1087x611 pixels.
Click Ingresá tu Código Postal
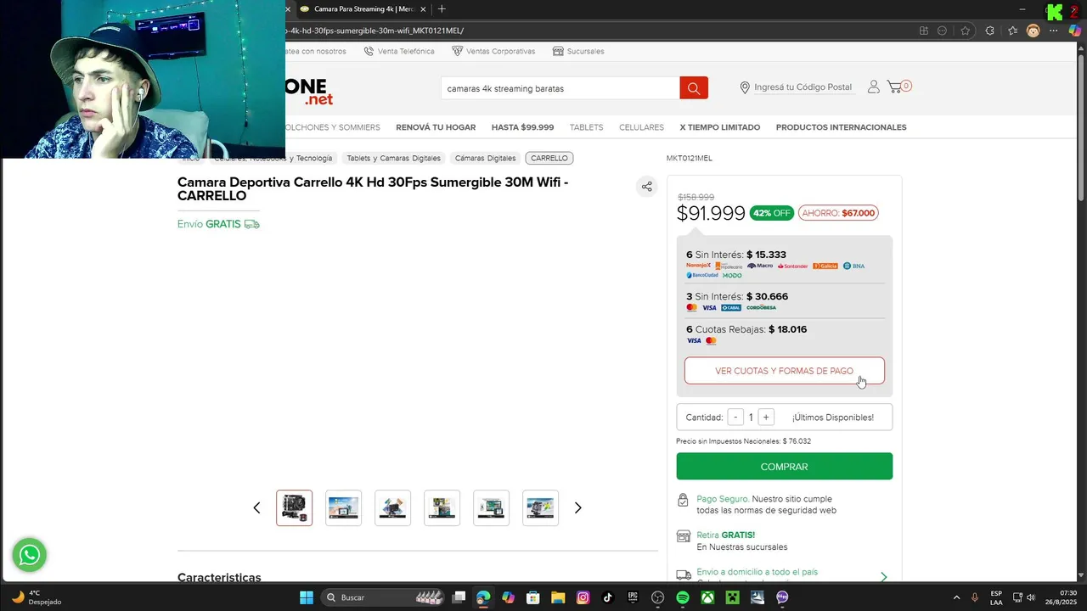pyautogui.click(x=803, y=87)
